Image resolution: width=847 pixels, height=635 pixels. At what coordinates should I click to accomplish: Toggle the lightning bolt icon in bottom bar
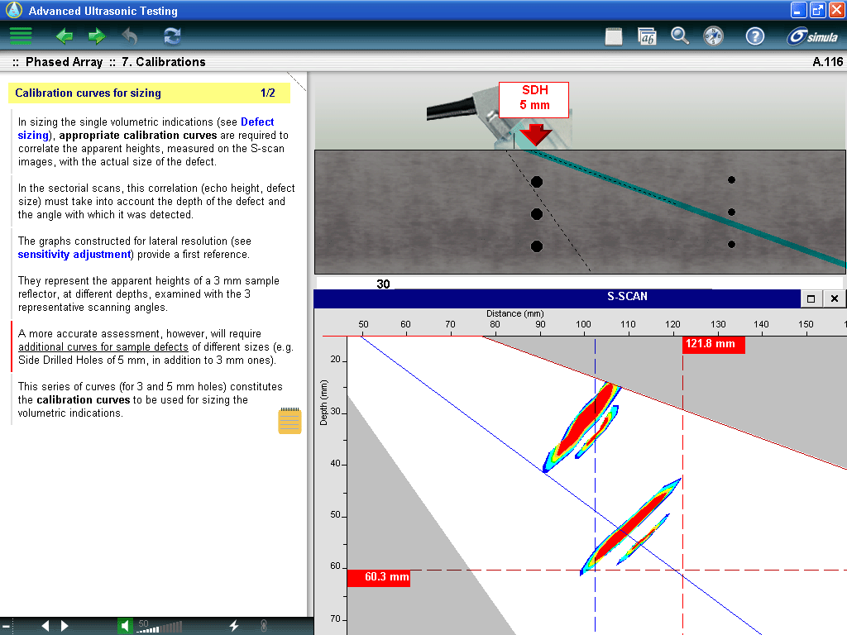234,626
